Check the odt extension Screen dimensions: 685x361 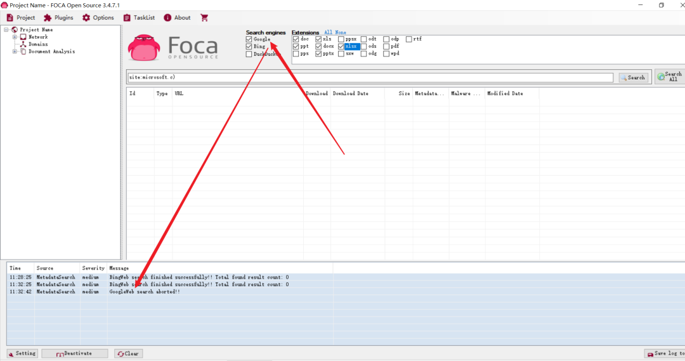[x=364, y=39]
